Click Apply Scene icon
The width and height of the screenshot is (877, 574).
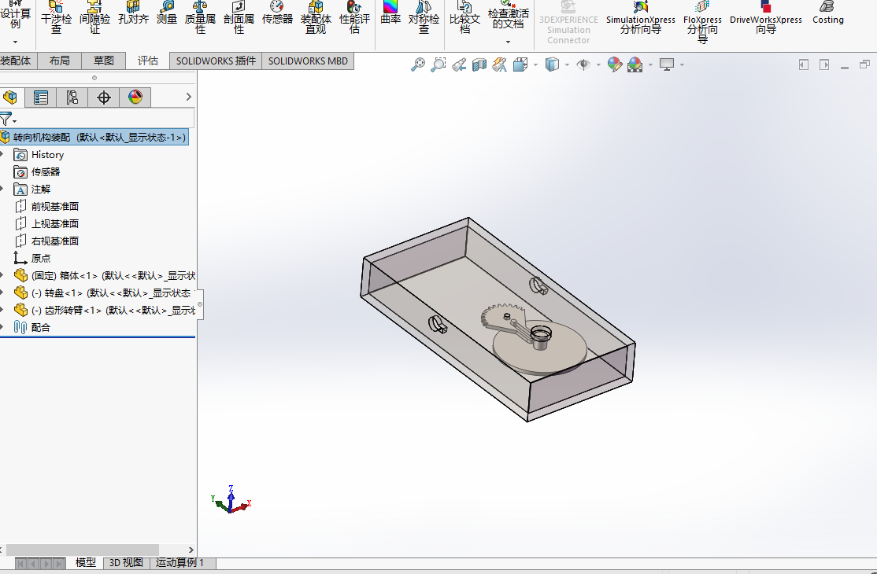click(x=635, y=64)
